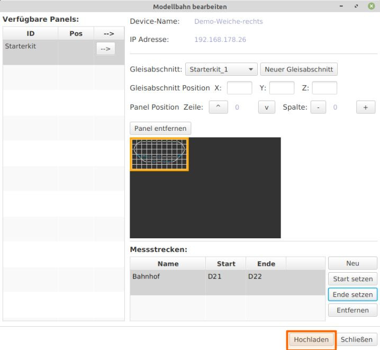Screen dimensions: 380x350
Task: Focus the X position input field
Action: click(x=239, y=88)
